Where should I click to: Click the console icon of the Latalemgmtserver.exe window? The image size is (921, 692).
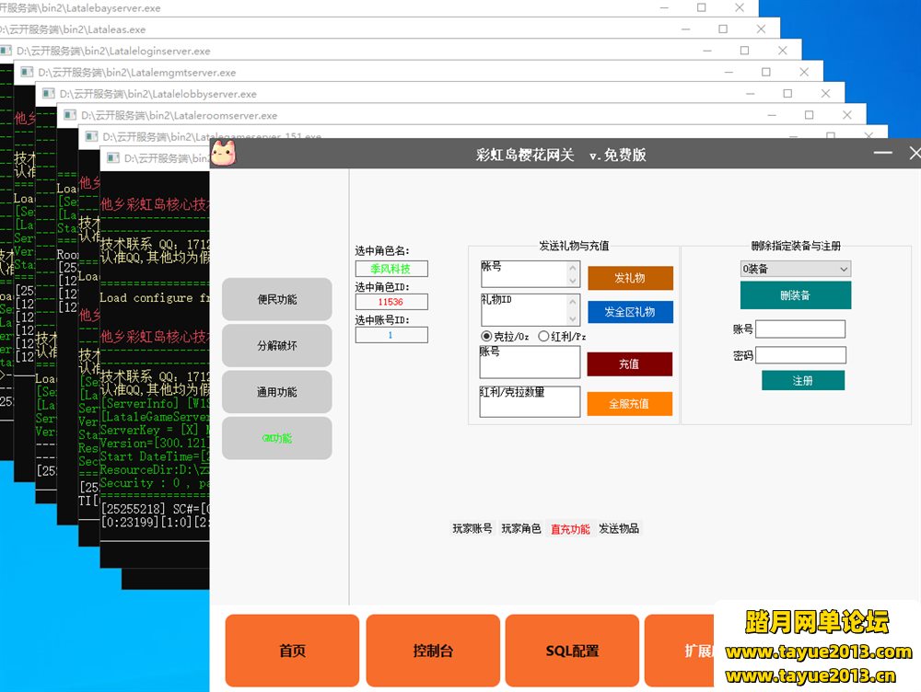[27, 72]
